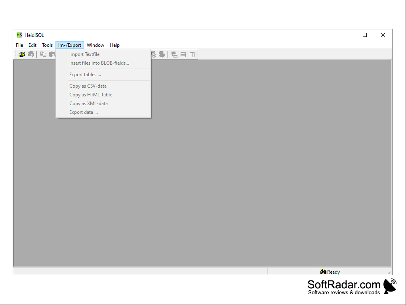
Task: Open the Help menu
Action: pos(114,45)
